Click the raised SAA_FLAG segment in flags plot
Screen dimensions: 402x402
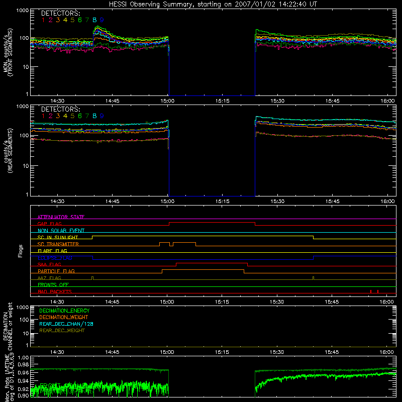(x=212, y=263)
